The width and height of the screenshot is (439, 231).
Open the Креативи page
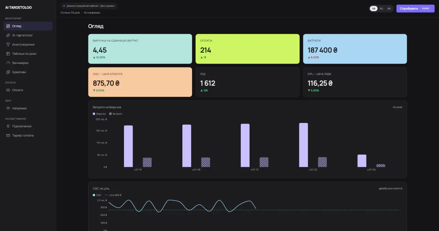tap(28, 72)
